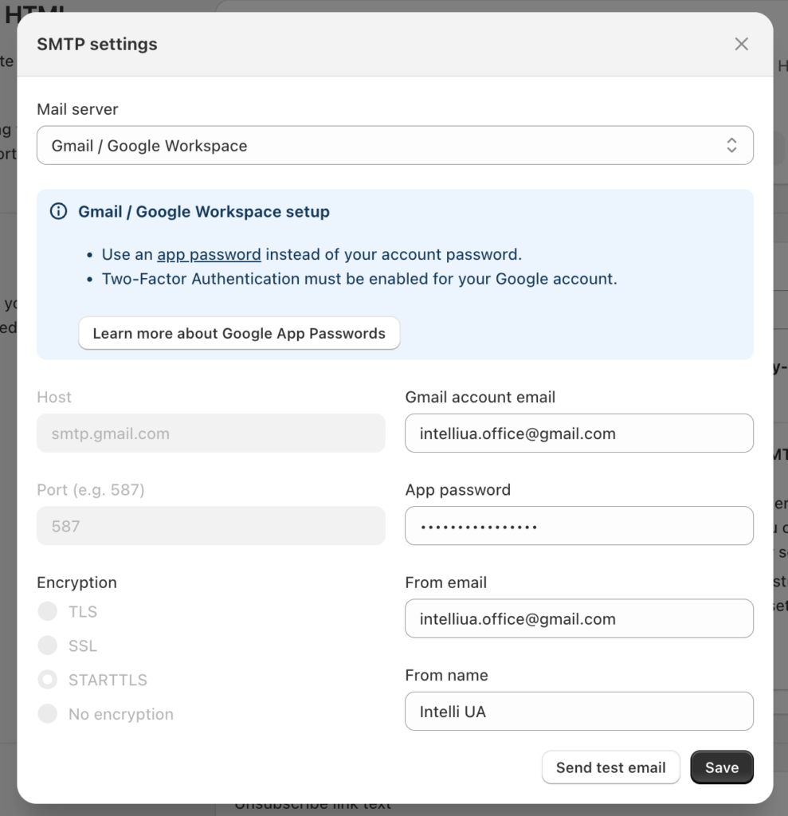Click the Encryption section label

coord(76,583)
